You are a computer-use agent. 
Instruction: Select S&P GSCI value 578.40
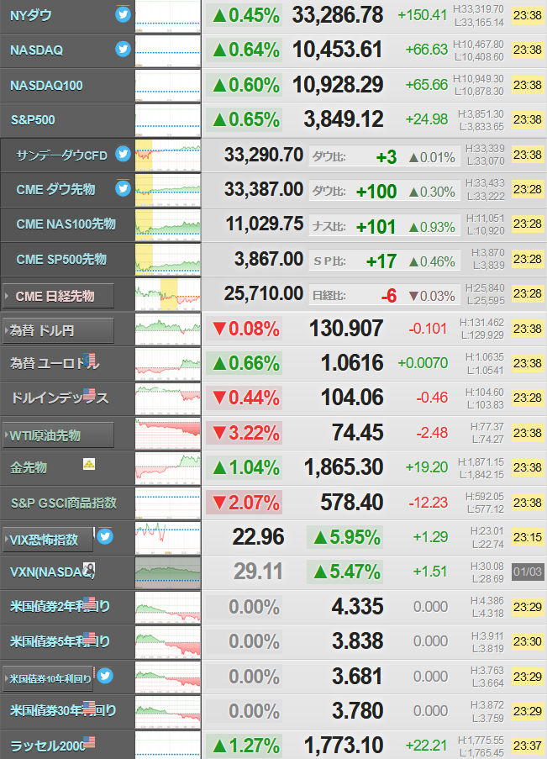coord(352,502)
